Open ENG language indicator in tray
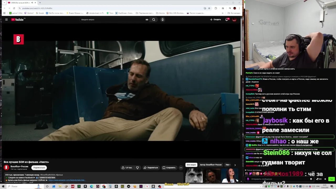The height and width of the screenshot is (189, 336). tap(318, 186)
